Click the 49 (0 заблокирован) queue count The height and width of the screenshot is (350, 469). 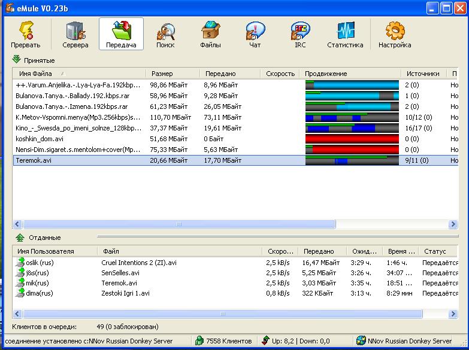pos(128,327)
